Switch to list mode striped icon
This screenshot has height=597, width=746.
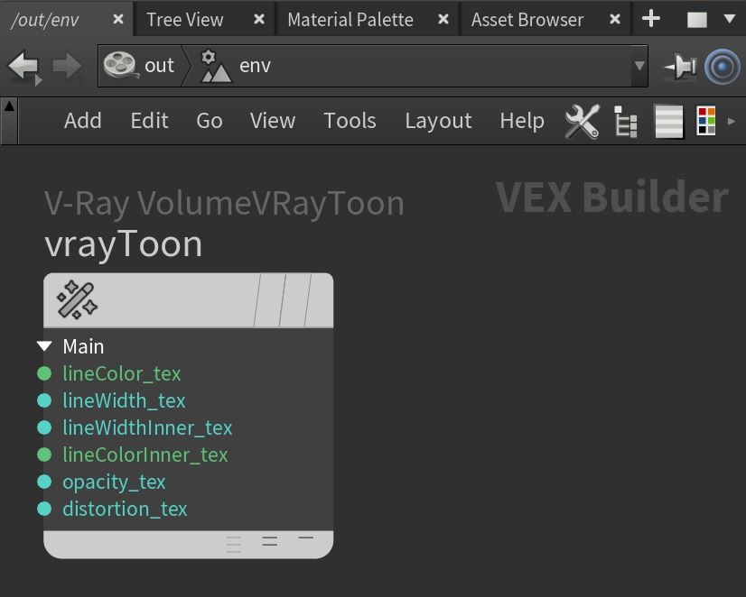tap(669, 122)
